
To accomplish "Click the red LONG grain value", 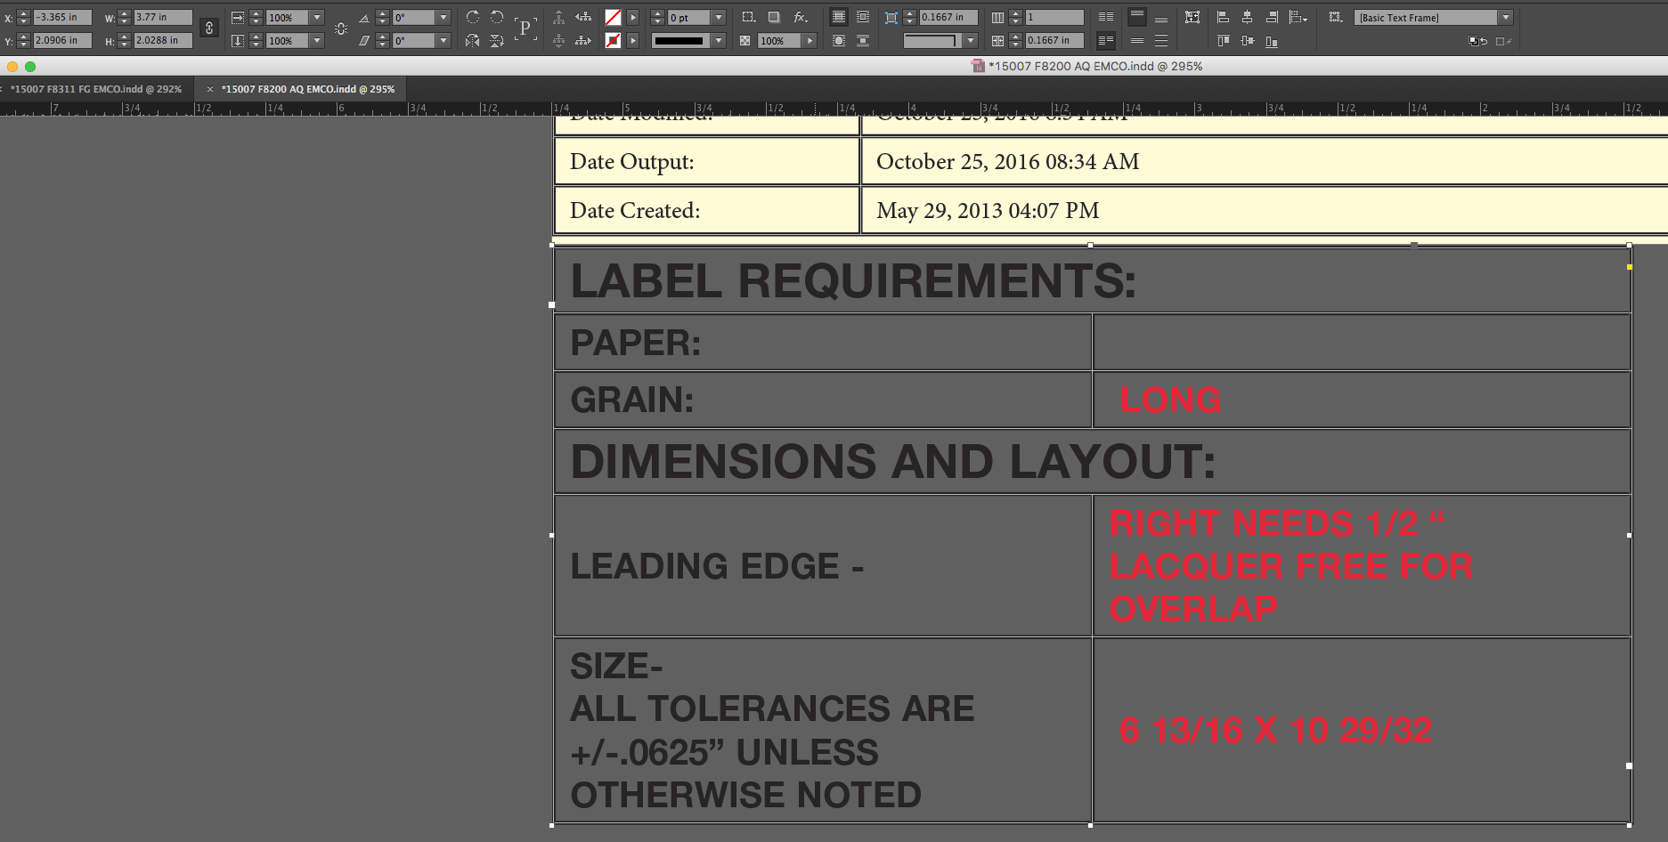I will pyautogui.click(x=1170, y=400).
